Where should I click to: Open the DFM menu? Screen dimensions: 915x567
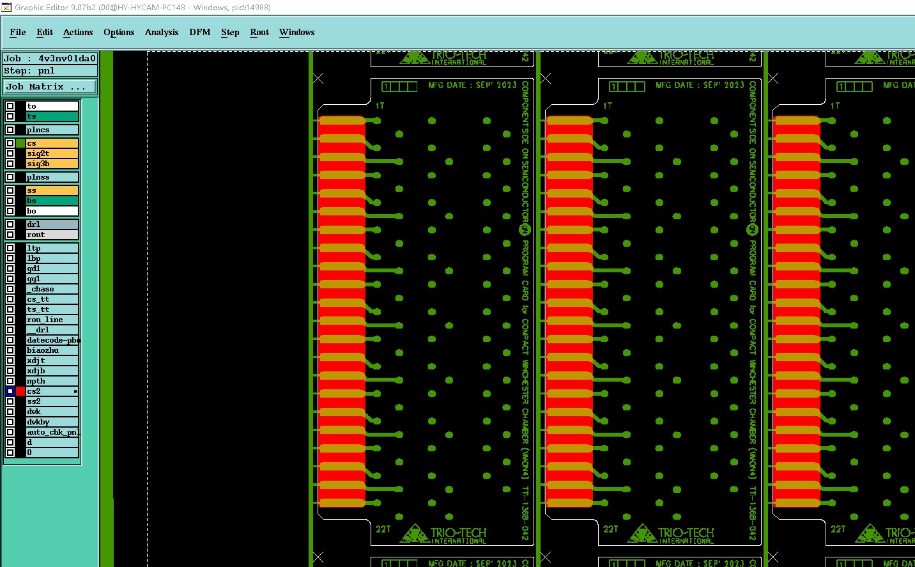pos(200,32)
